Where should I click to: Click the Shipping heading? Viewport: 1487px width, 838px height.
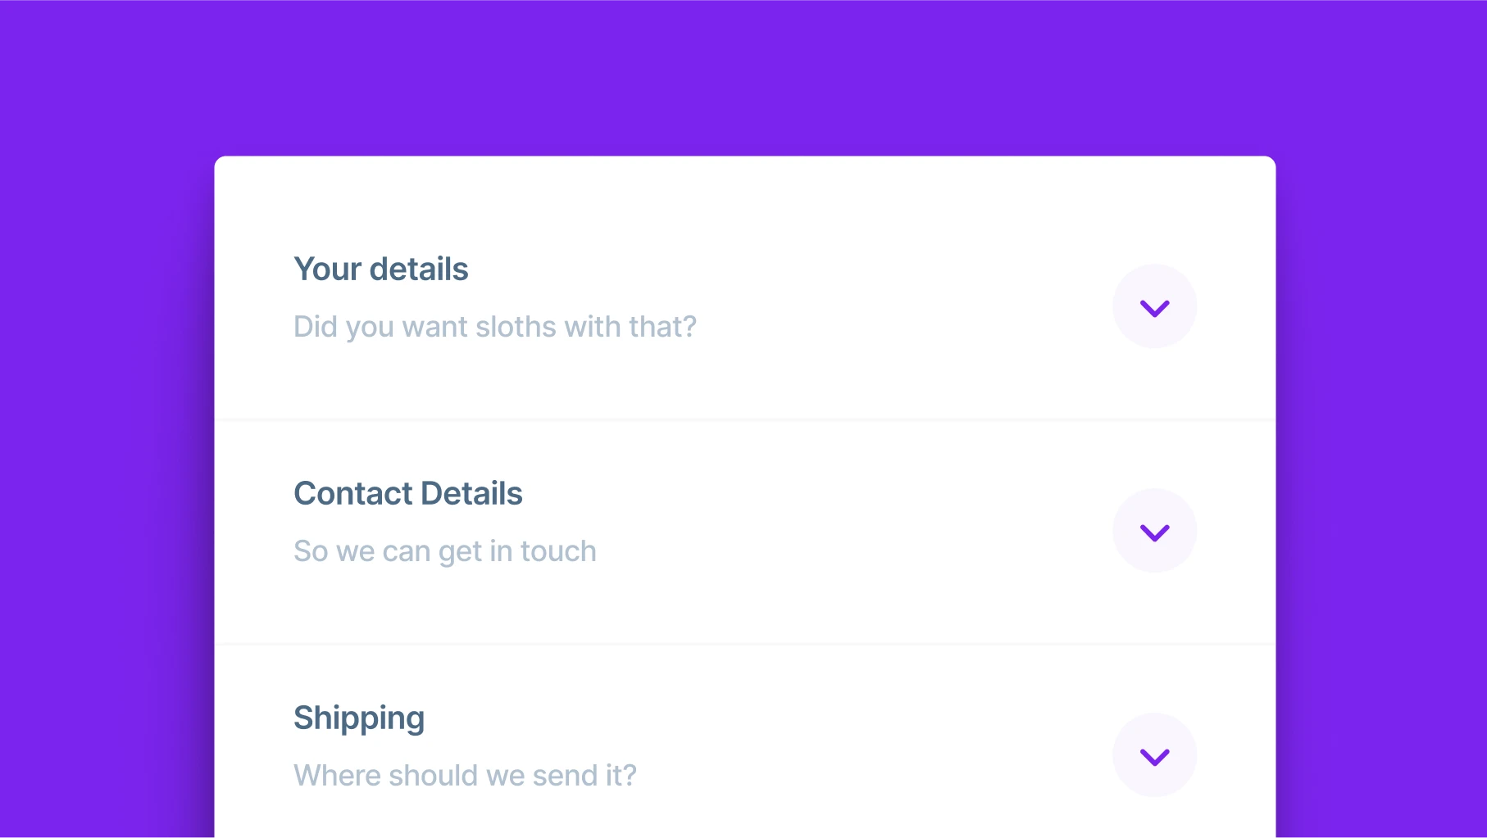coord(359,718)
